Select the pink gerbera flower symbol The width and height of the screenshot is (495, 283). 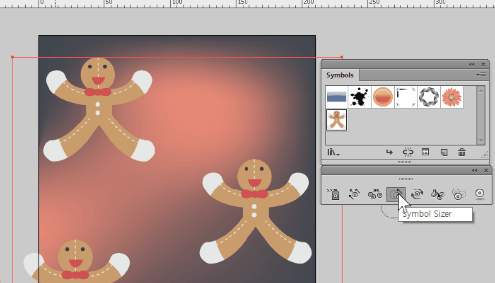tap(452, 97)
